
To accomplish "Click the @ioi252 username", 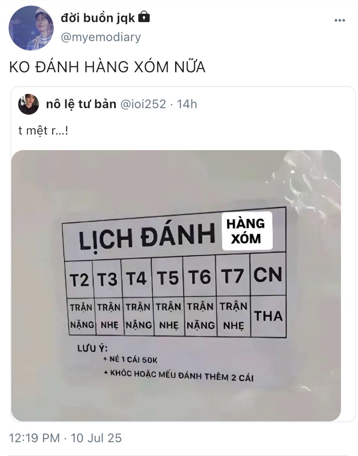I will tap(143, 104).
